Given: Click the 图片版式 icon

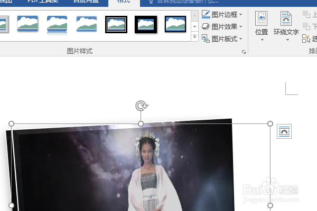Looking at the screenshot, I should coord(206,39).
